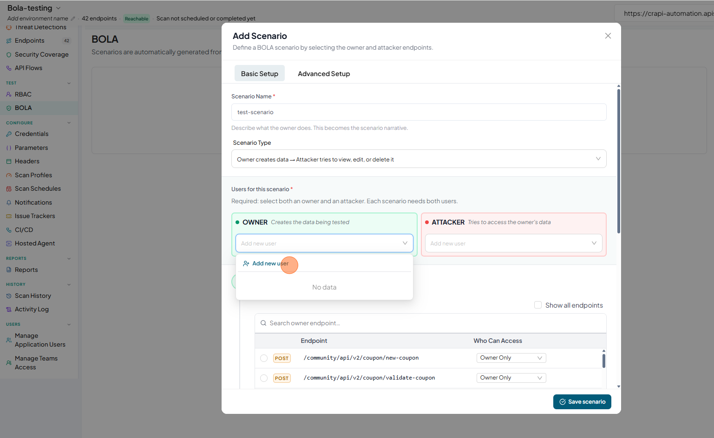
Task: Click the Parameters braces icon
Action: point(9,148)
